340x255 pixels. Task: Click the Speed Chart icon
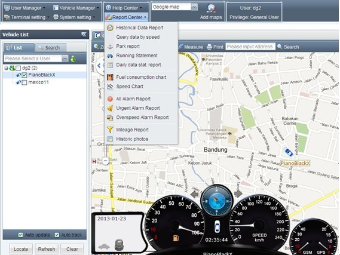[x=110, y=87]
